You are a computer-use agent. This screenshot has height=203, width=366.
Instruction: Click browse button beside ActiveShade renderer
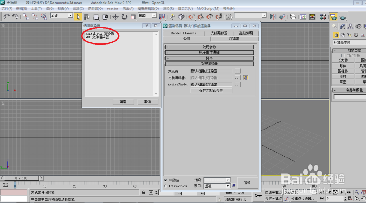tap(238, 84)
